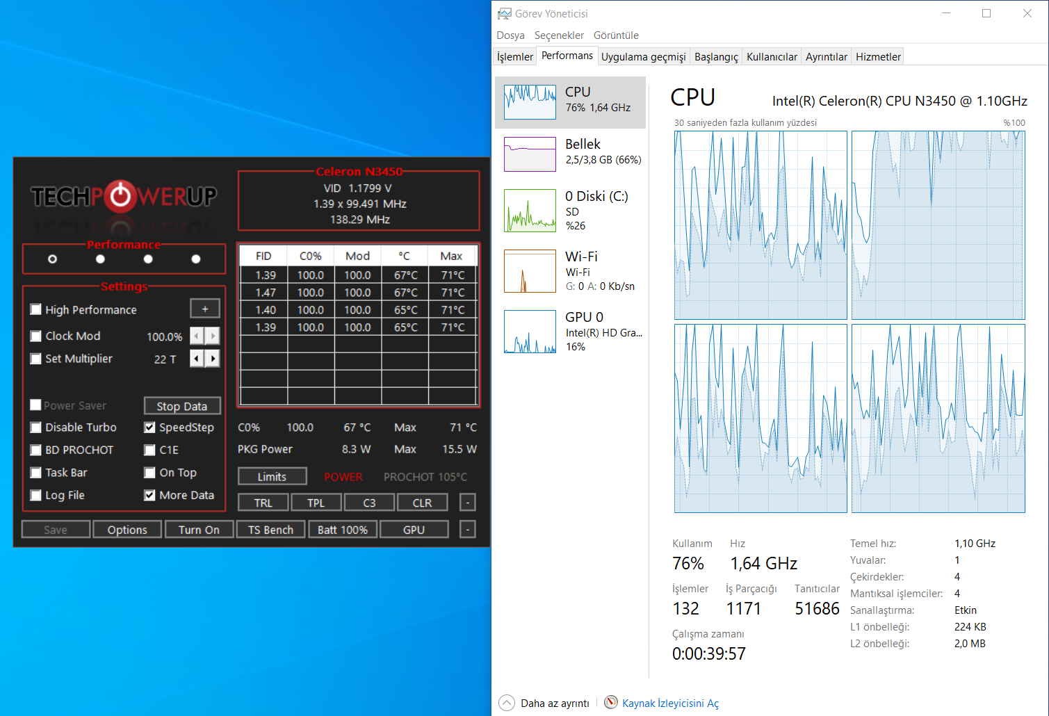Click the minus button next to CLR
The width and height of the screenshot is (1049, 716).
468,503
